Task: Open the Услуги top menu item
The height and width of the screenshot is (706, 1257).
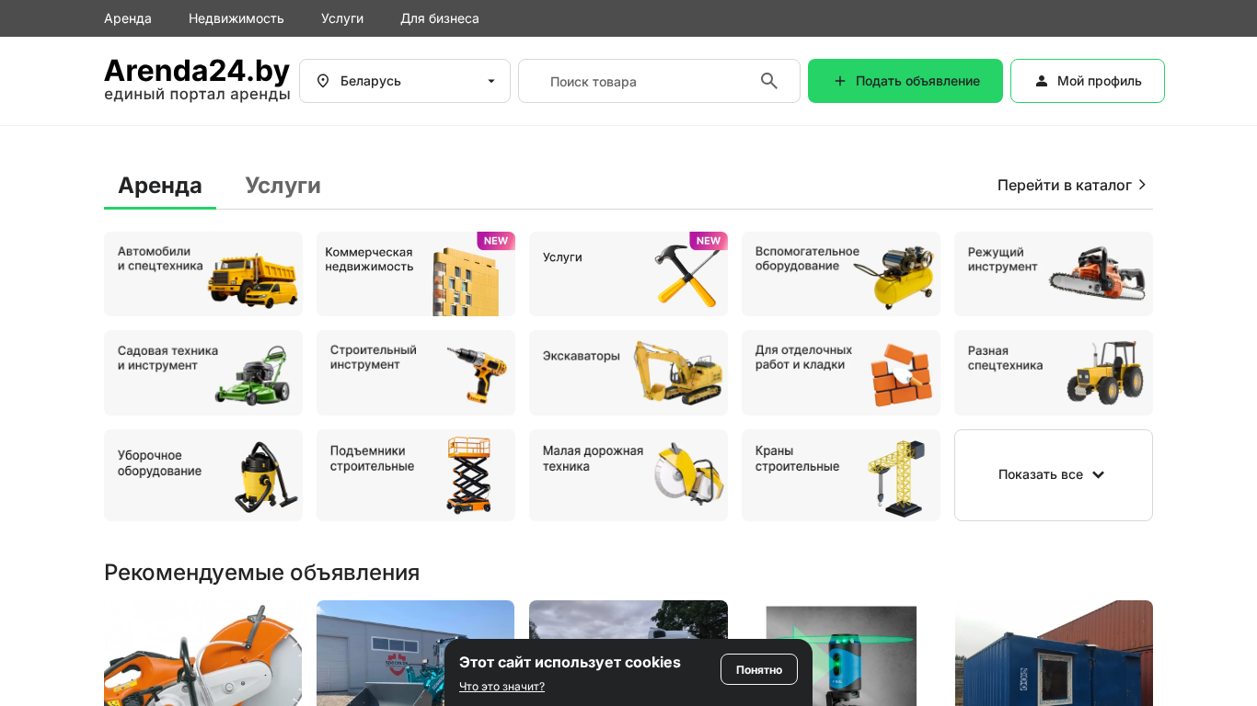Action: click(x=342, y=18)
